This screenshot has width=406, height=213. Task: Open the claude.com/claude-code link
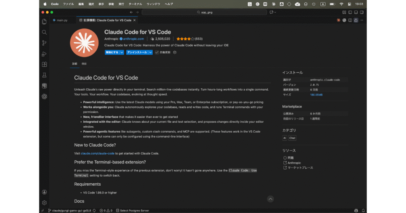(98, 153)
